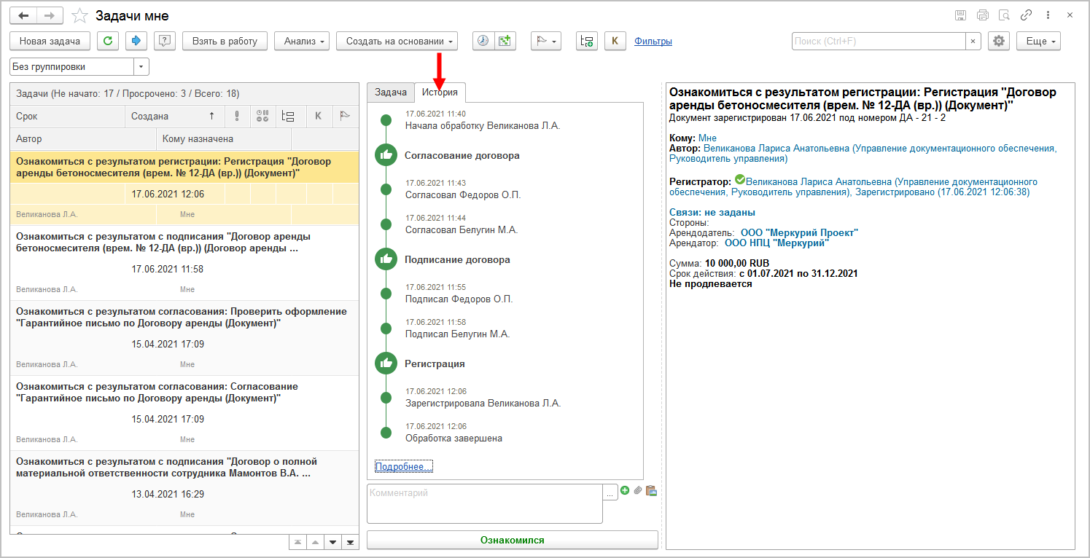Viewport: 1090px width, 558px height.
Task: Click into the "Поиск (Ctrl+F)" search field
Action: tap(879, 42)
